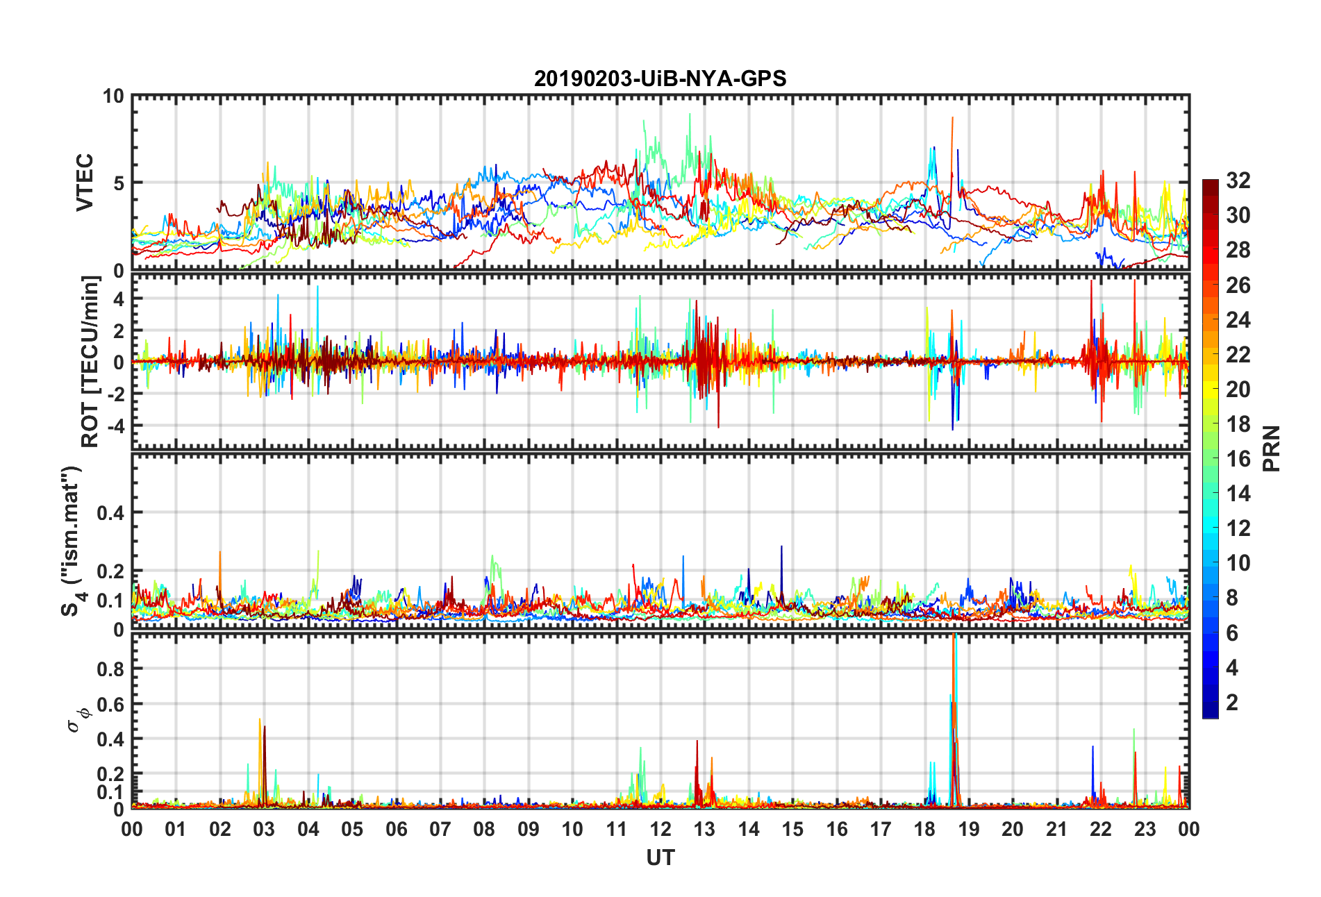Click UT axis tick label 07
This screenshot has width=1321, height=897.
pos(440,829)
